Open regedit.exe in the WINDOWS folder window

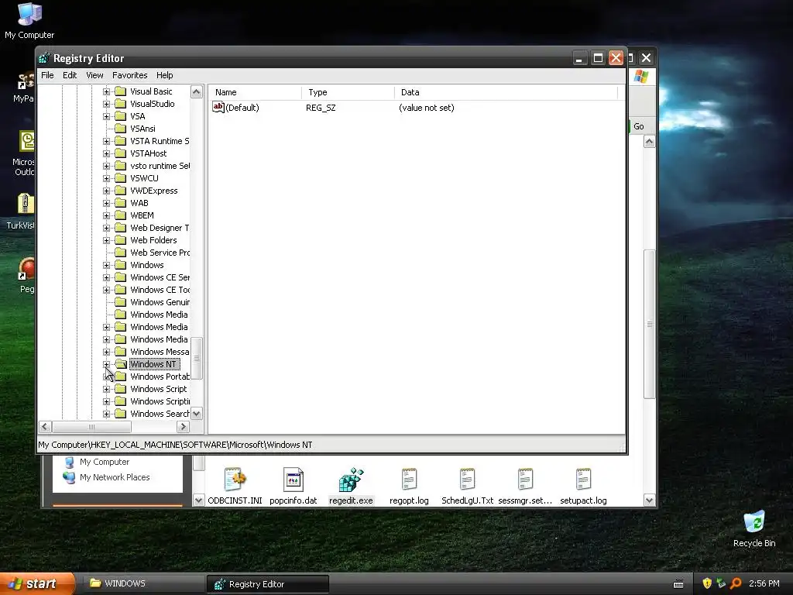(351, 487)
